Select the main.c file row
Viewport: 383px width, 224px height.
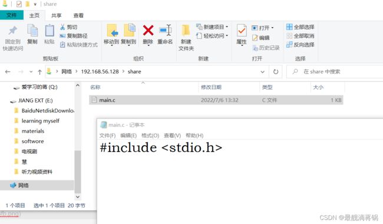[216, 100]
